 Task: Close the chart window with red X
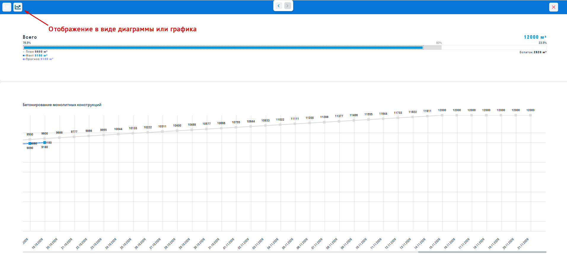tap(554, 7)
